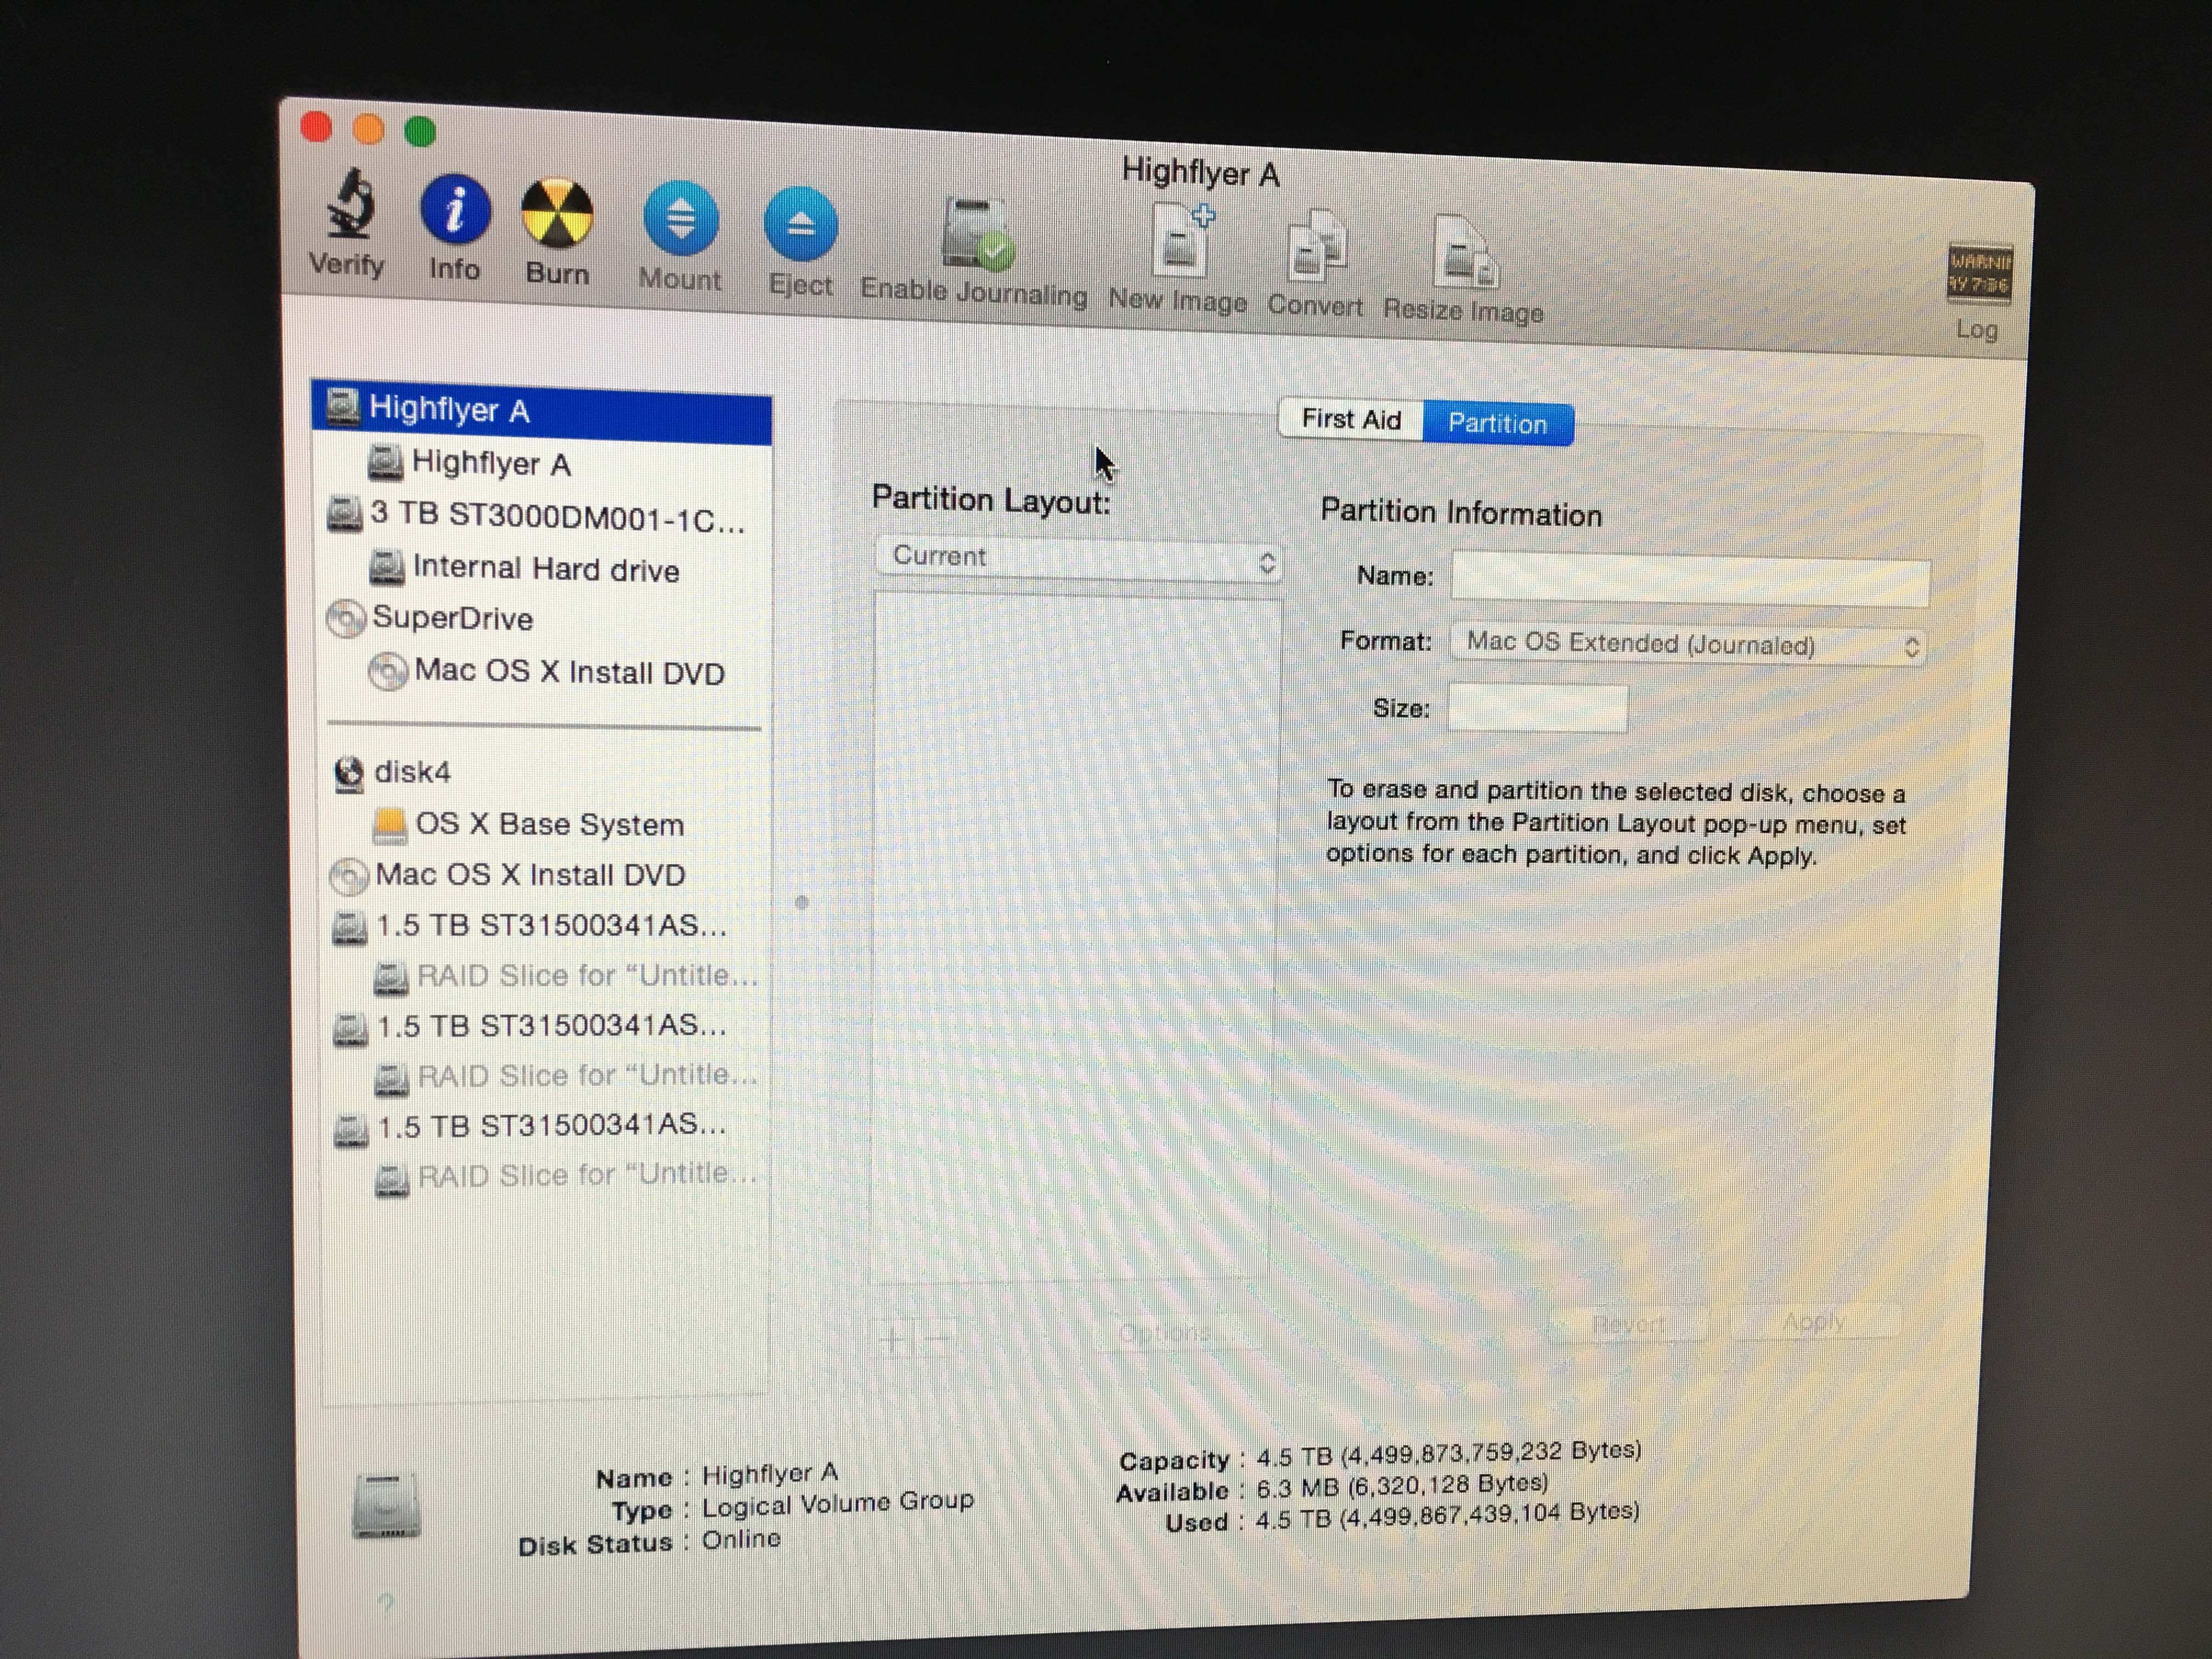The image size is (2212, 1659).
Task: Switch to the Partition tab
Action: (1498, 424)
